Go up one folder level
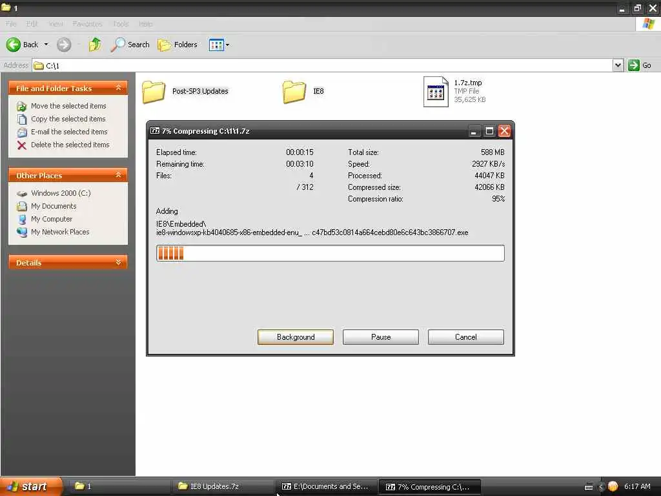Screen dimensions: 661x496 click(95, 45)
